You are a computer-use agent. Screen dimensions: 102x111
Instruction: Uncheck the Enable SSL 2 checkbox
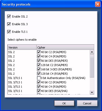tap(9, 17)
